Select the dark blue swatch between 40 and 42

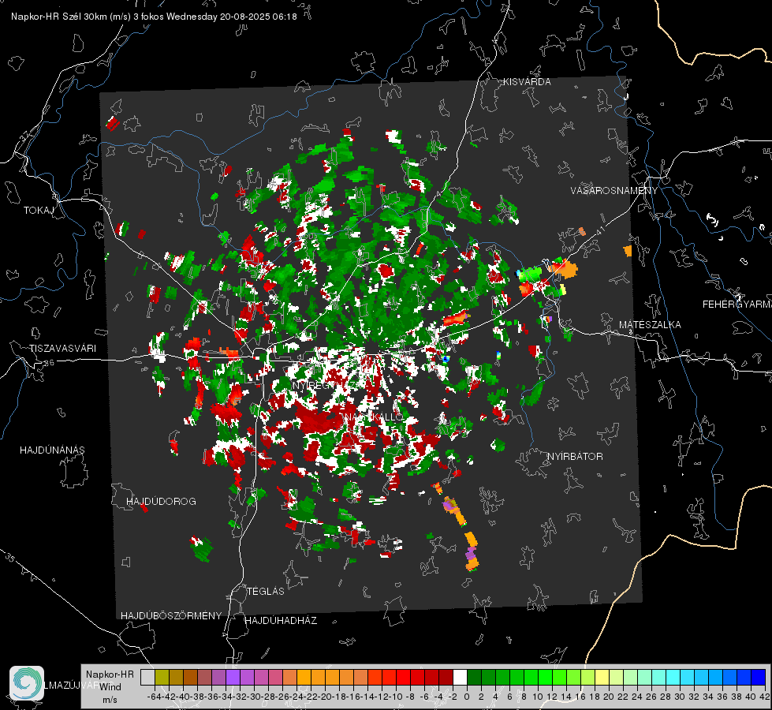[x=759, y=677]
